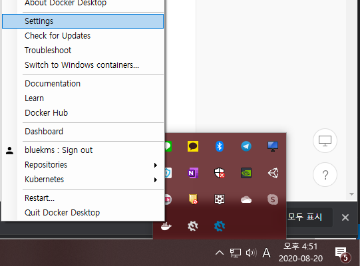Image resolution: width=360 pixels, height=266 pixels.
Task: Click the blue monitor tray icon
Action: [x=273, y=146]
